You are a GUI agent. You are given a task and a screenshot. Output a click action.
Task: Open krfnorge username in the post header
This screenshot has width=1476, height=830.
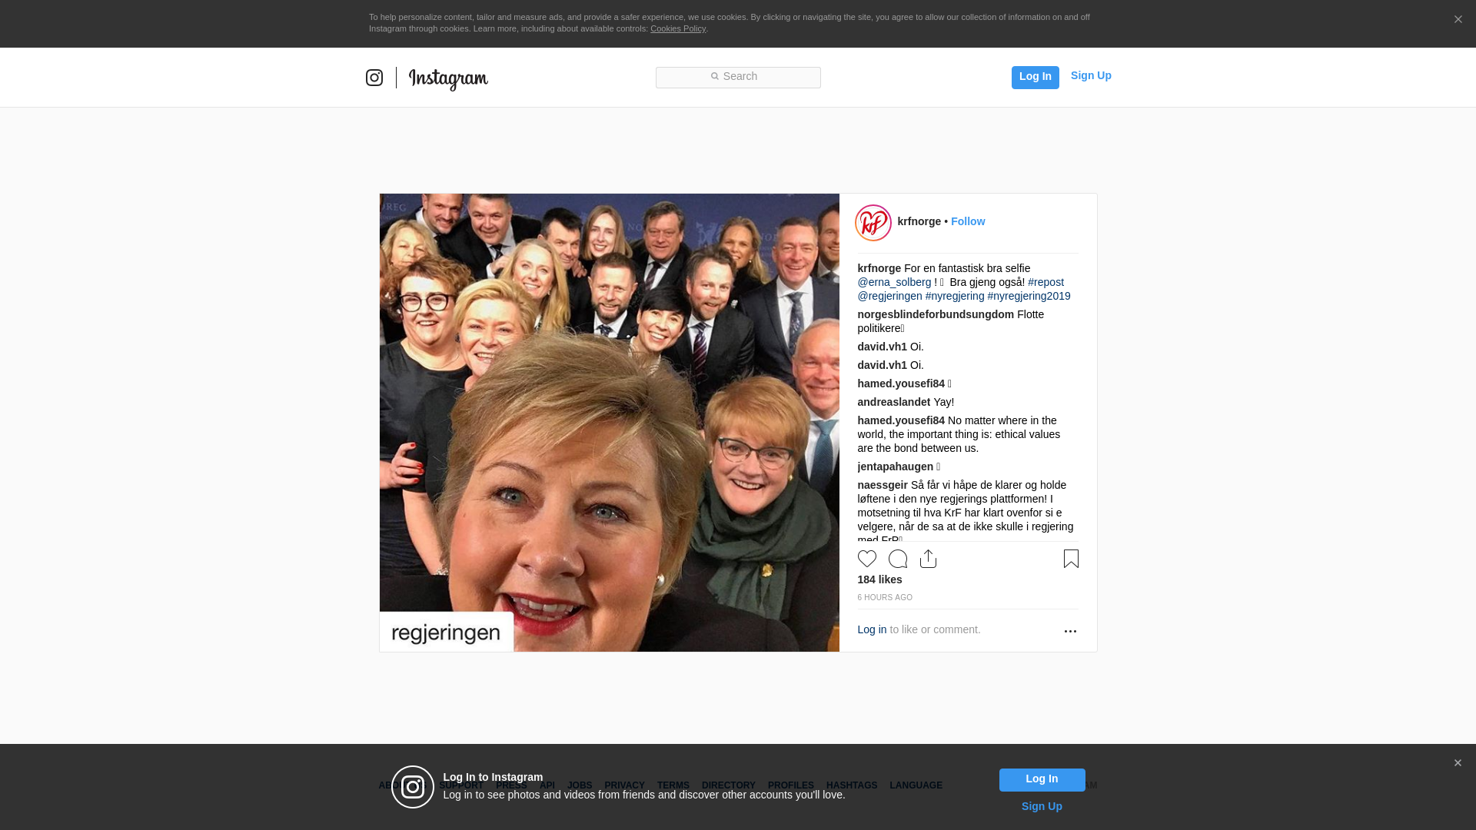tap(919, 221)
